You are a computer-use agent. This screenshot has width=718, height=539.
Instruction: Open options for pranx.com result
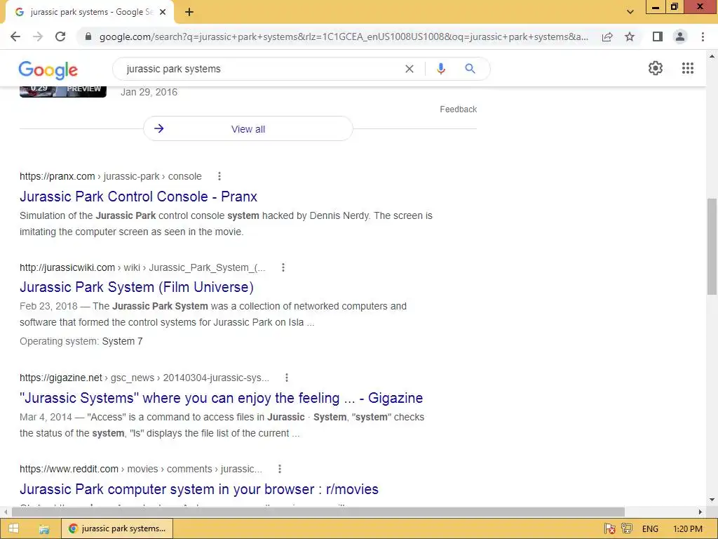pyautogui.click(x=219, y=176)
